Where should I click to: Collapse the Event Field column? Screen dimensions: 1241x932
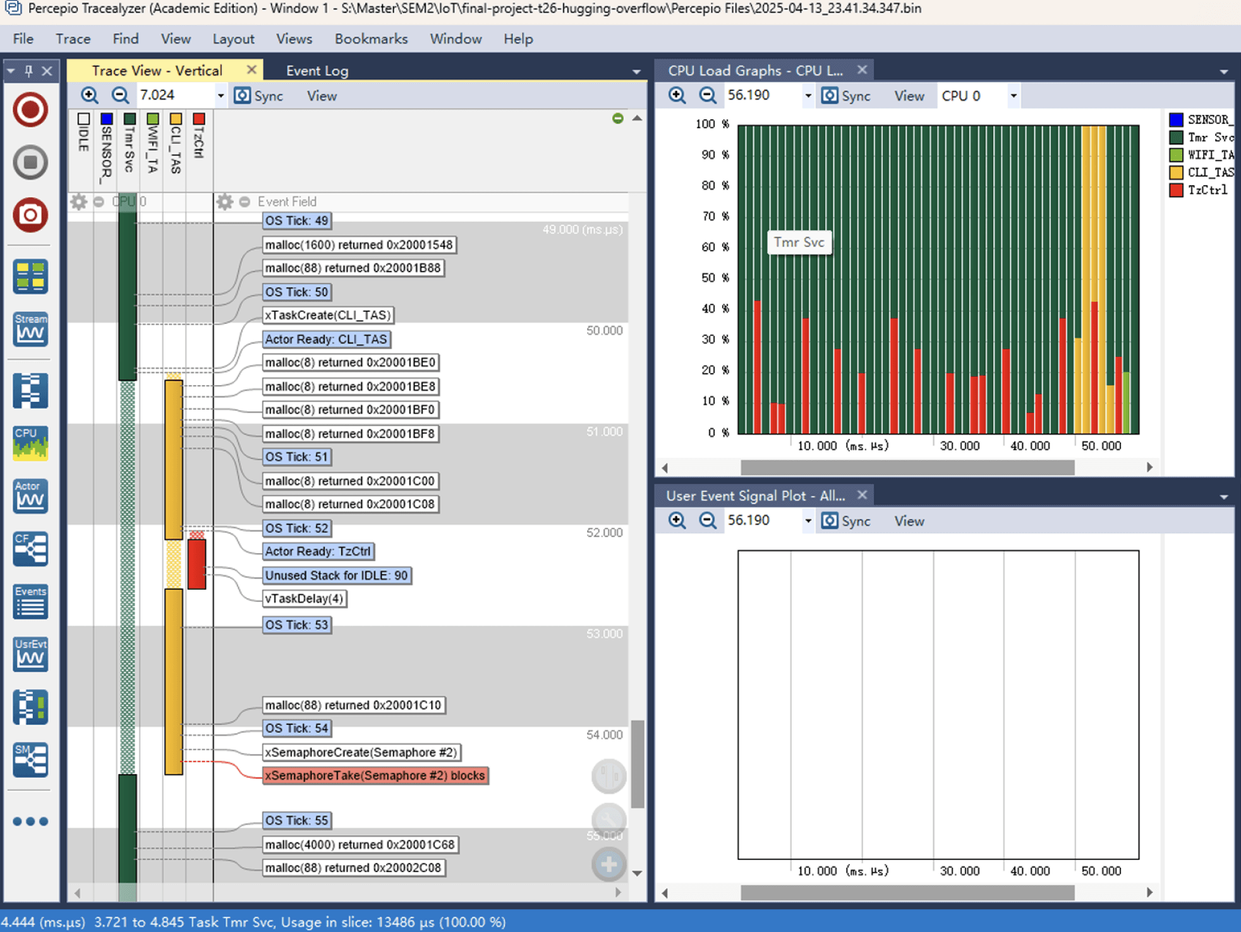245,201
